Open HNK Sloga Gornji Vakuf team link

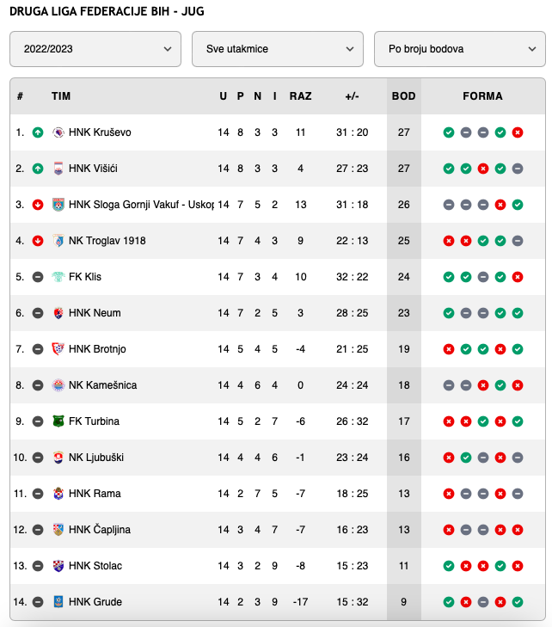[142, 205]
